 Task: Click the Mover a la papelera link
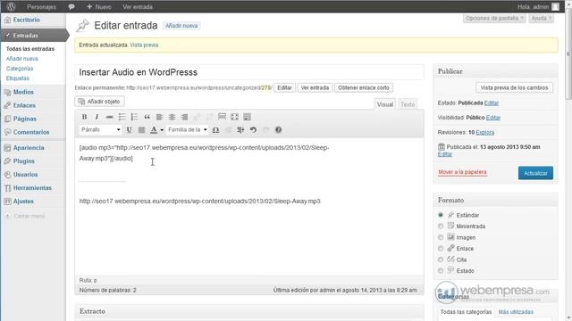click(x=462, y=172)
